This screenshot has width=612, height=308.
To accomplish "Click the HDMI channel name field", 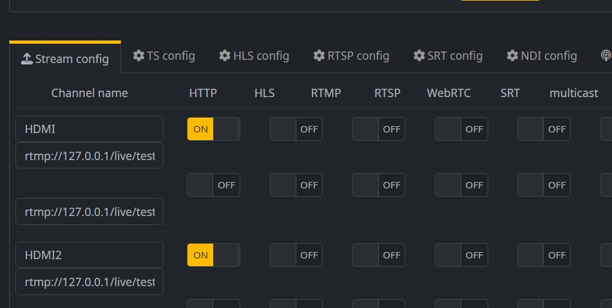I will [90, 129].
